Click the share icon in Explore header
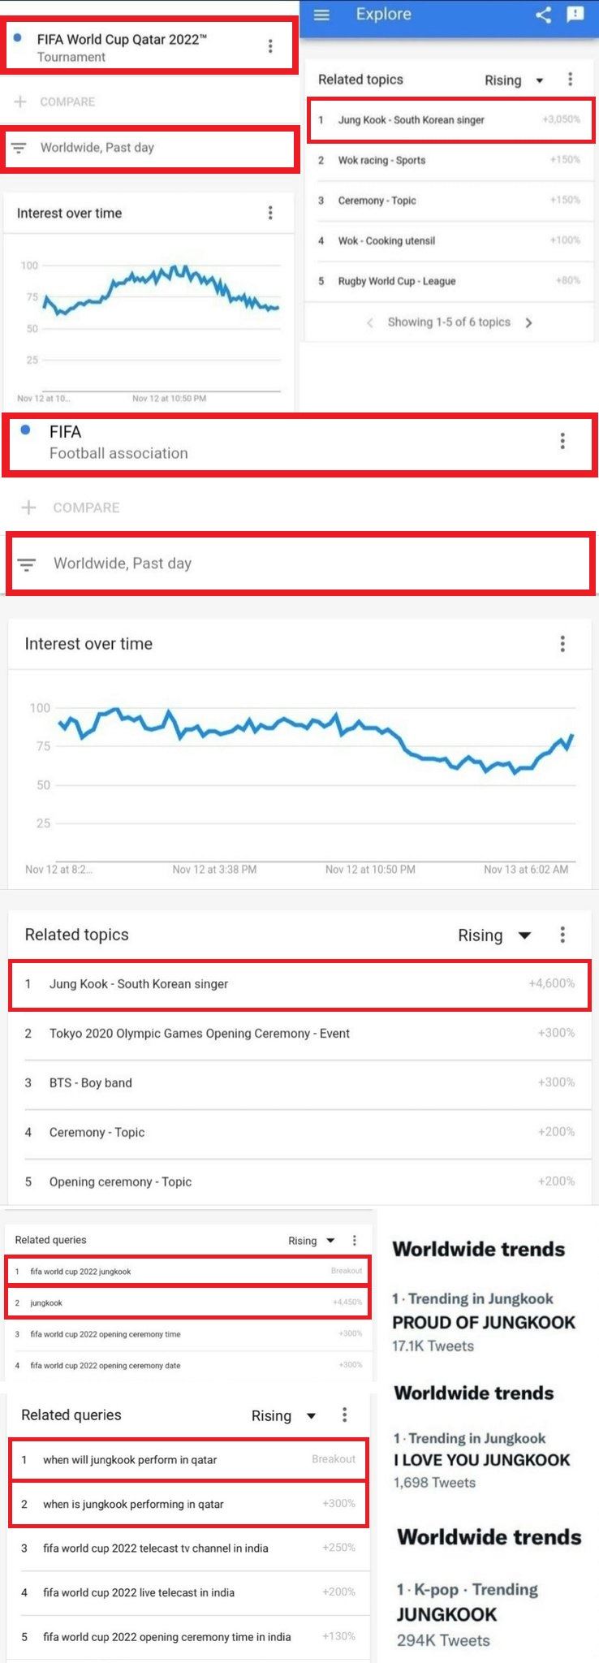The width and height of the screenshot is (599, 1663). point(543,15)
